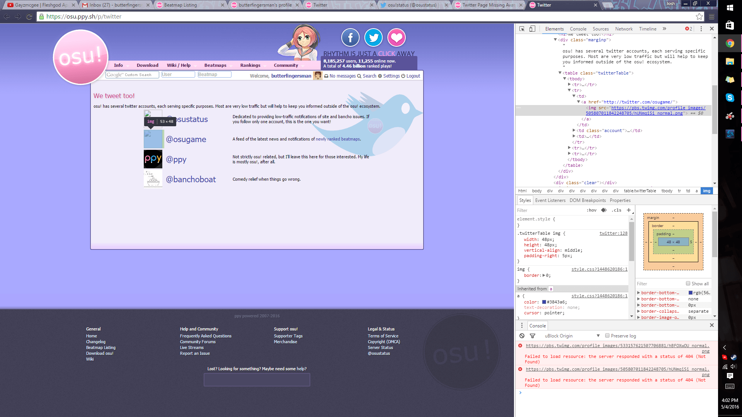Image resolution: width=742 pixels, height=417 pixels.
Task: Switch to the Console tab in DevTools
Action: pyautogui.click(x=578, y=29)
